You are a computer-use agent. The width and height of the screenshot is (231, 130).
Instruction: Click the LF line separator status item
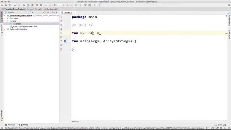click(x=212, y=128)
